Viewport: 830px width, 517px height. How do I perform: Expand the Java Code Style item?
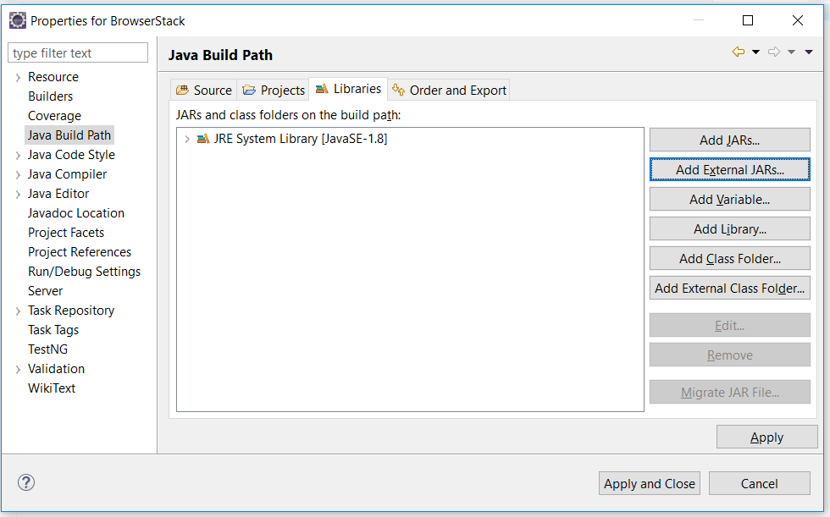click(18, 156)
